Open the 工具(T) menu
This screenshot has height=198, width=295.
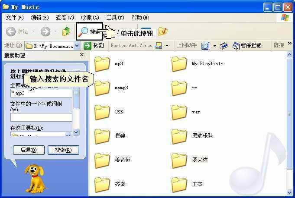115,18
